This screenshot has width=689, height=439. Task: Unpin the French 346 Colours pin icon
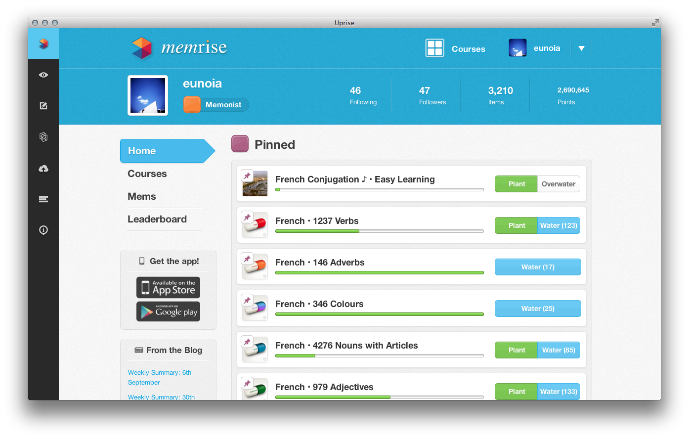[247, 300]
